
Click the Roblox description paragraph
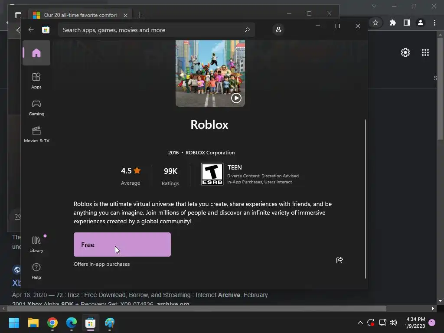(203, 212)
